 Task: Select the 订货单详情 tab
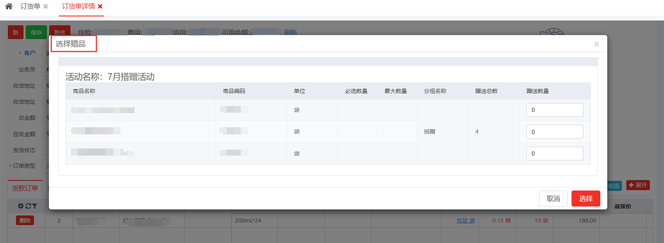coord(76,7)
